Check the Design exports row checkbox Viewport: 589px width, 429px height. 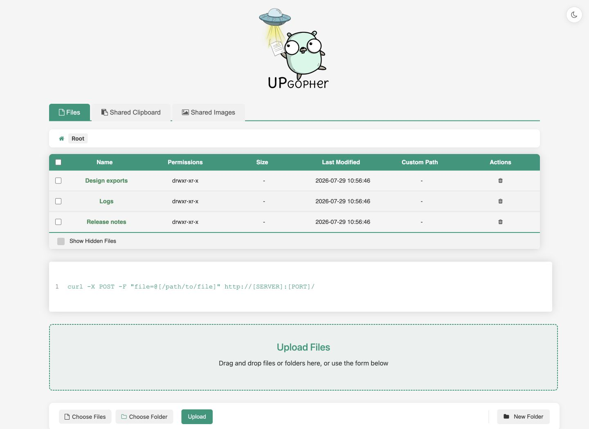58,181
